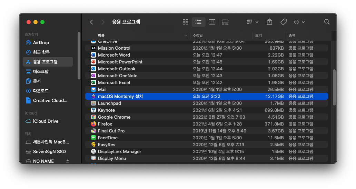Click the DisplayLink Manager row name text
356x189 pixels.
119,151
